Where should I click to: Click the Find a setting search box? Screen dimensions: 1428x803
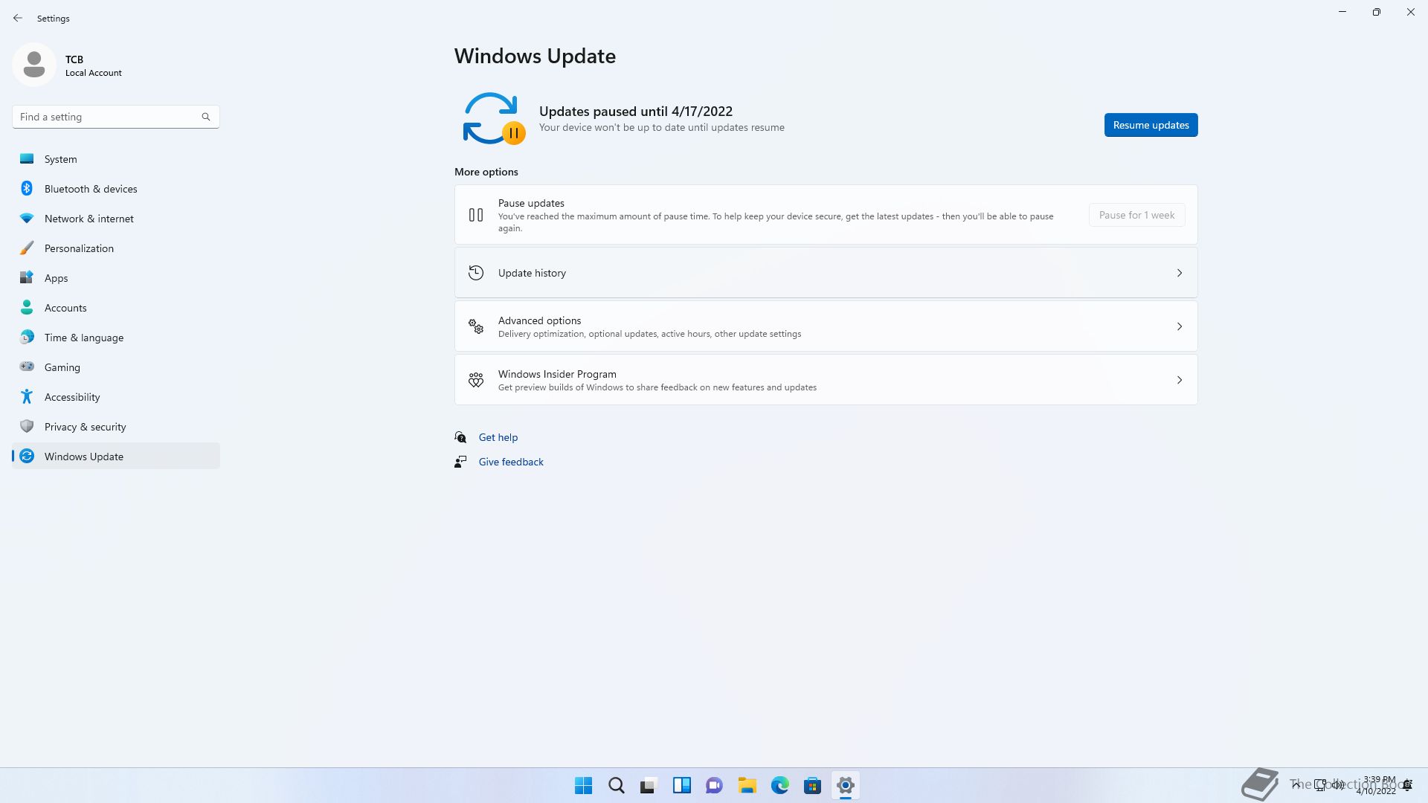[115, 117]
